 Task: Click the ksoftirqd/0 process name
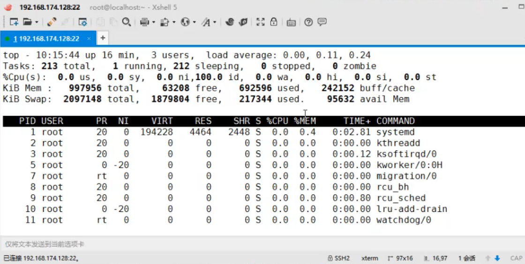coord(406,154)
